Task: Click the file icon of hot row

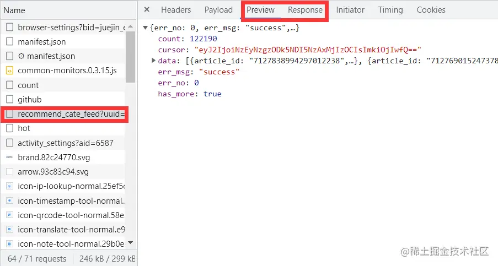Action: click(10, 128)
